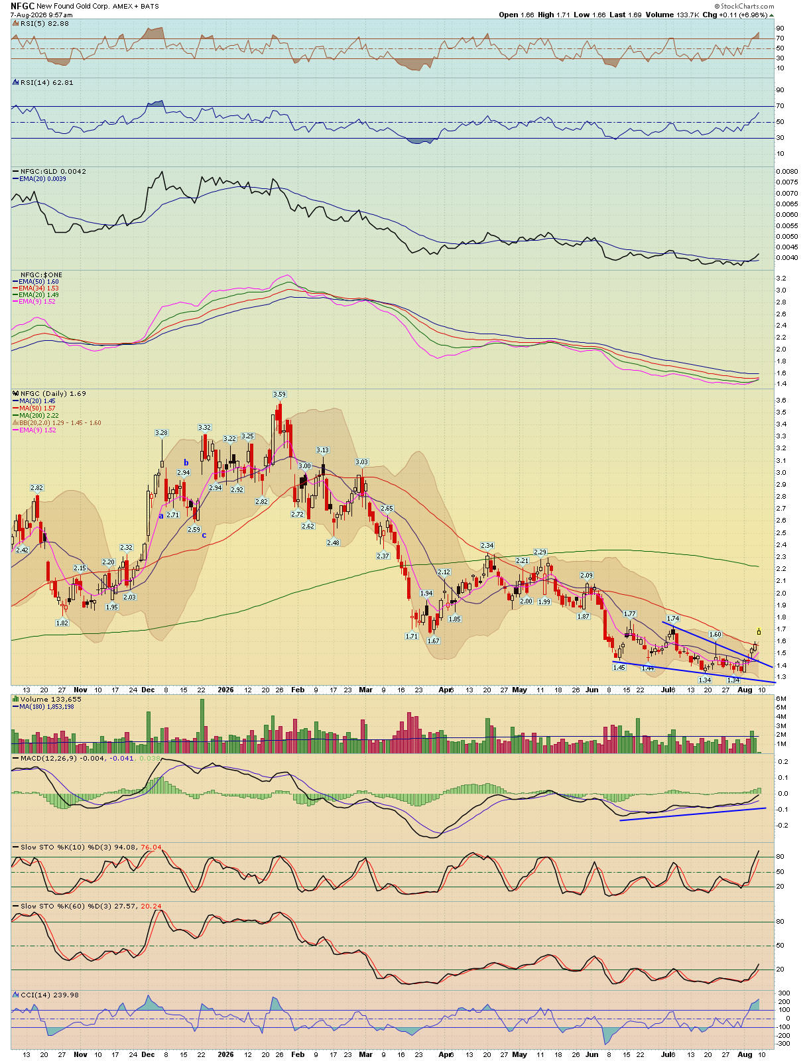This screenshot has height=1061, width=809.
Task: Click the blue wave label a
Action: [x=160, y=516]
